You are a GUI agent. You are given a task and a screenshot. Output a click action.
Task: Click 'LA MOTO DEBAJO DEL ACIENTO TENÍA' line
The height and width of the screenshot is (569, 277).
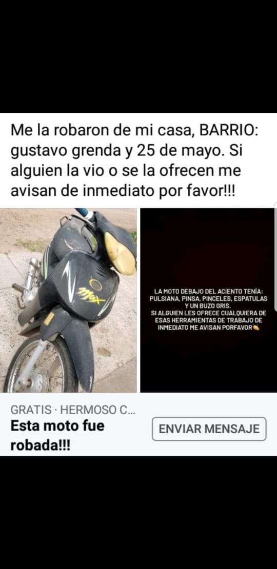click(x=208, y=291)
